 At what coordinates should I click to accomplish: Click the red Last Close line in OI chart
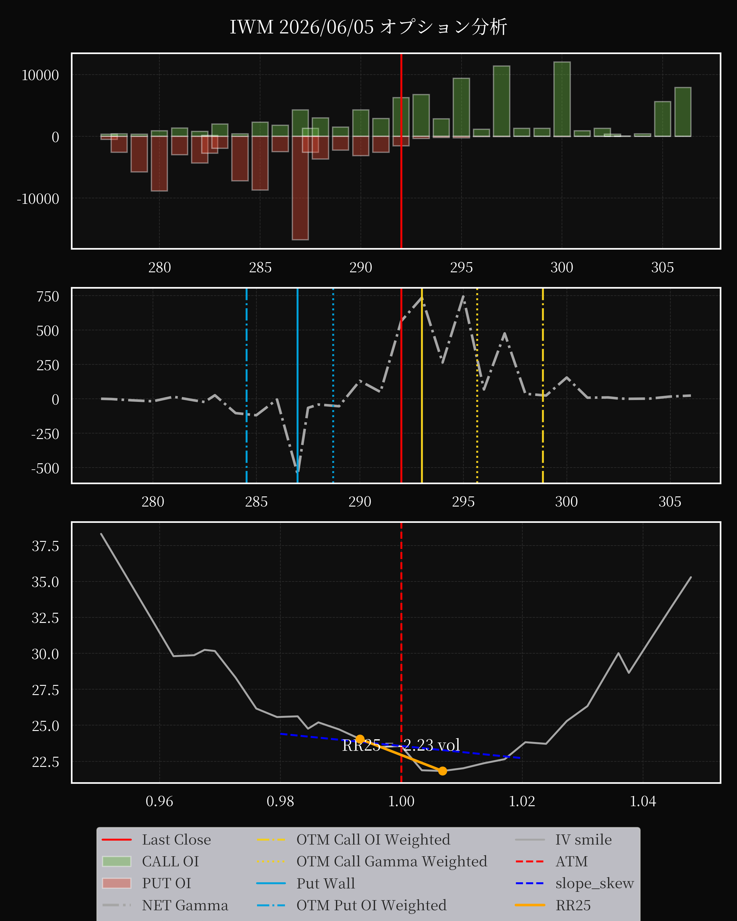click(401, 151)
